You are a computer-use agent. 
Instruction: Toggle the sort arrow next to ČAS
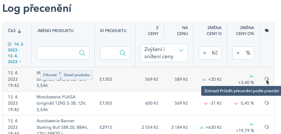pos(19,31)
